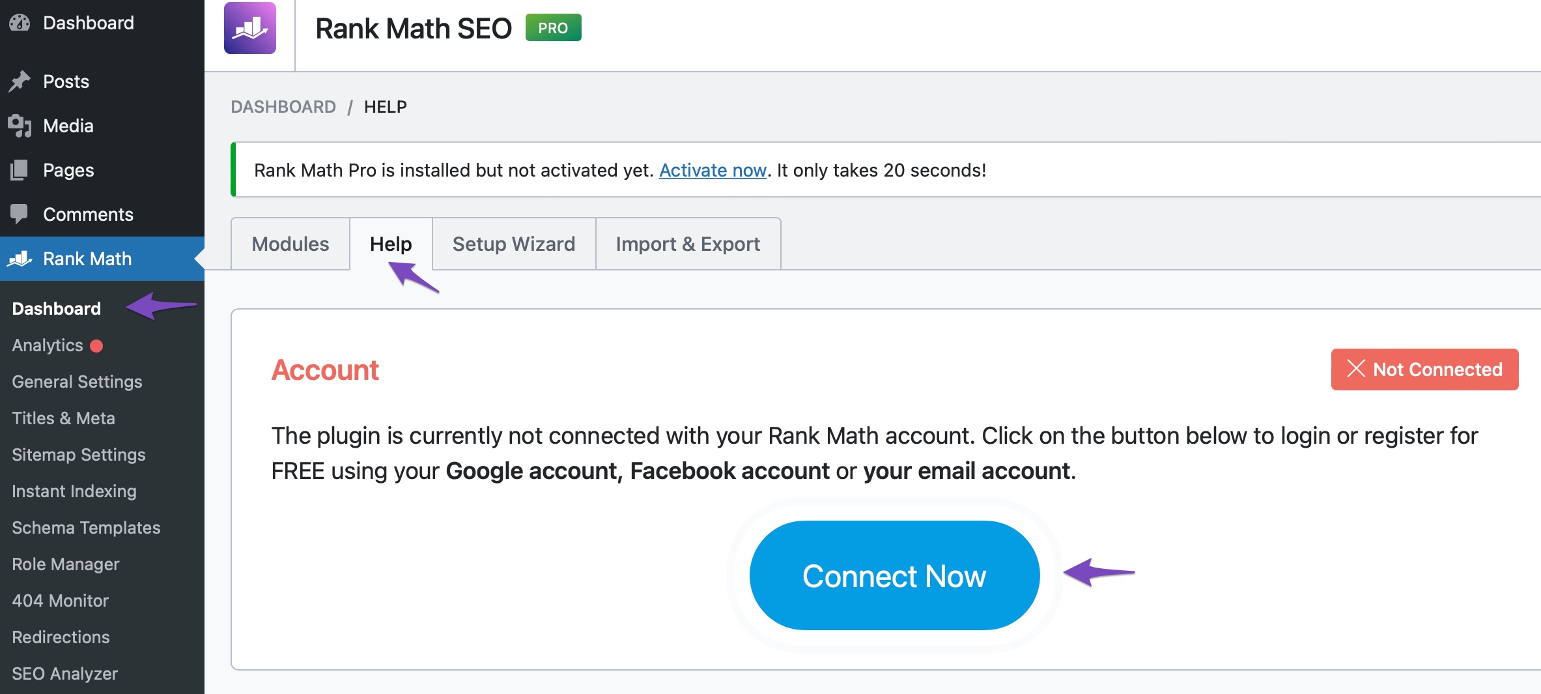
Task: Click the Media library icon
Action: point(20,126)
